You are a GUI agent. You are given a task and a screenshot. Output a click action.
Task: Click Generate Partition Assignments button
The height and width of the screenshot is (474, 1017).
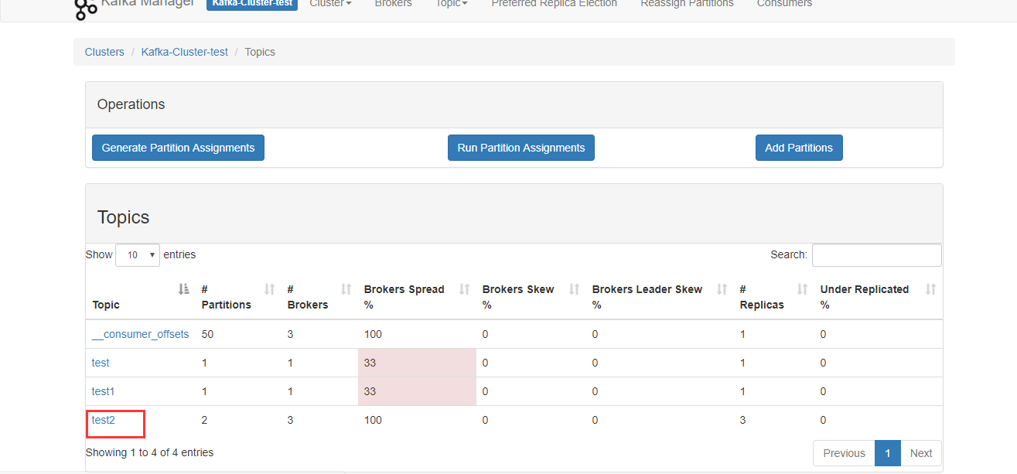tap(178, 148)
